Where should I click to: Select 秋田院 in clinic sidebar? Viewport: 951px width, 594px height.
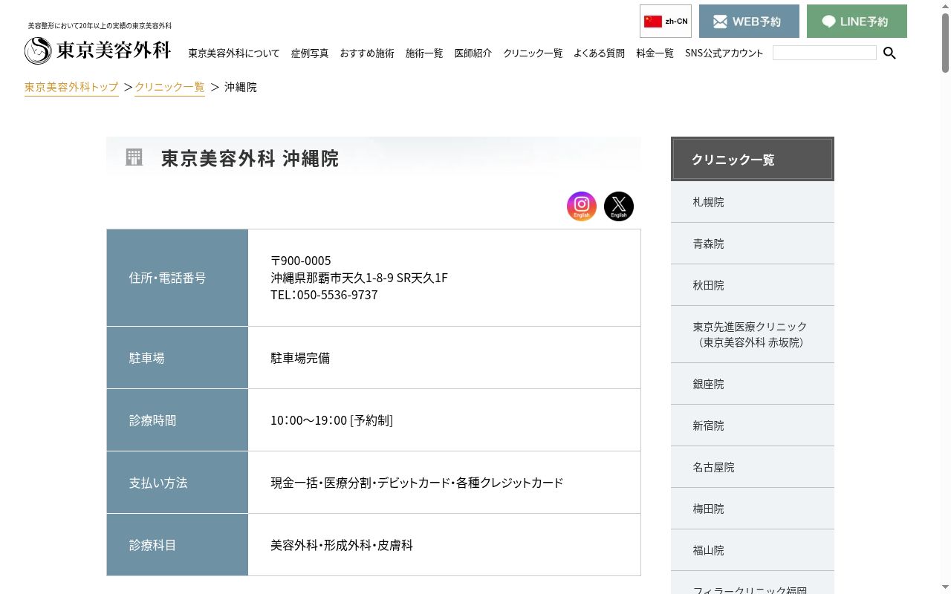click(x=753, y=285)
